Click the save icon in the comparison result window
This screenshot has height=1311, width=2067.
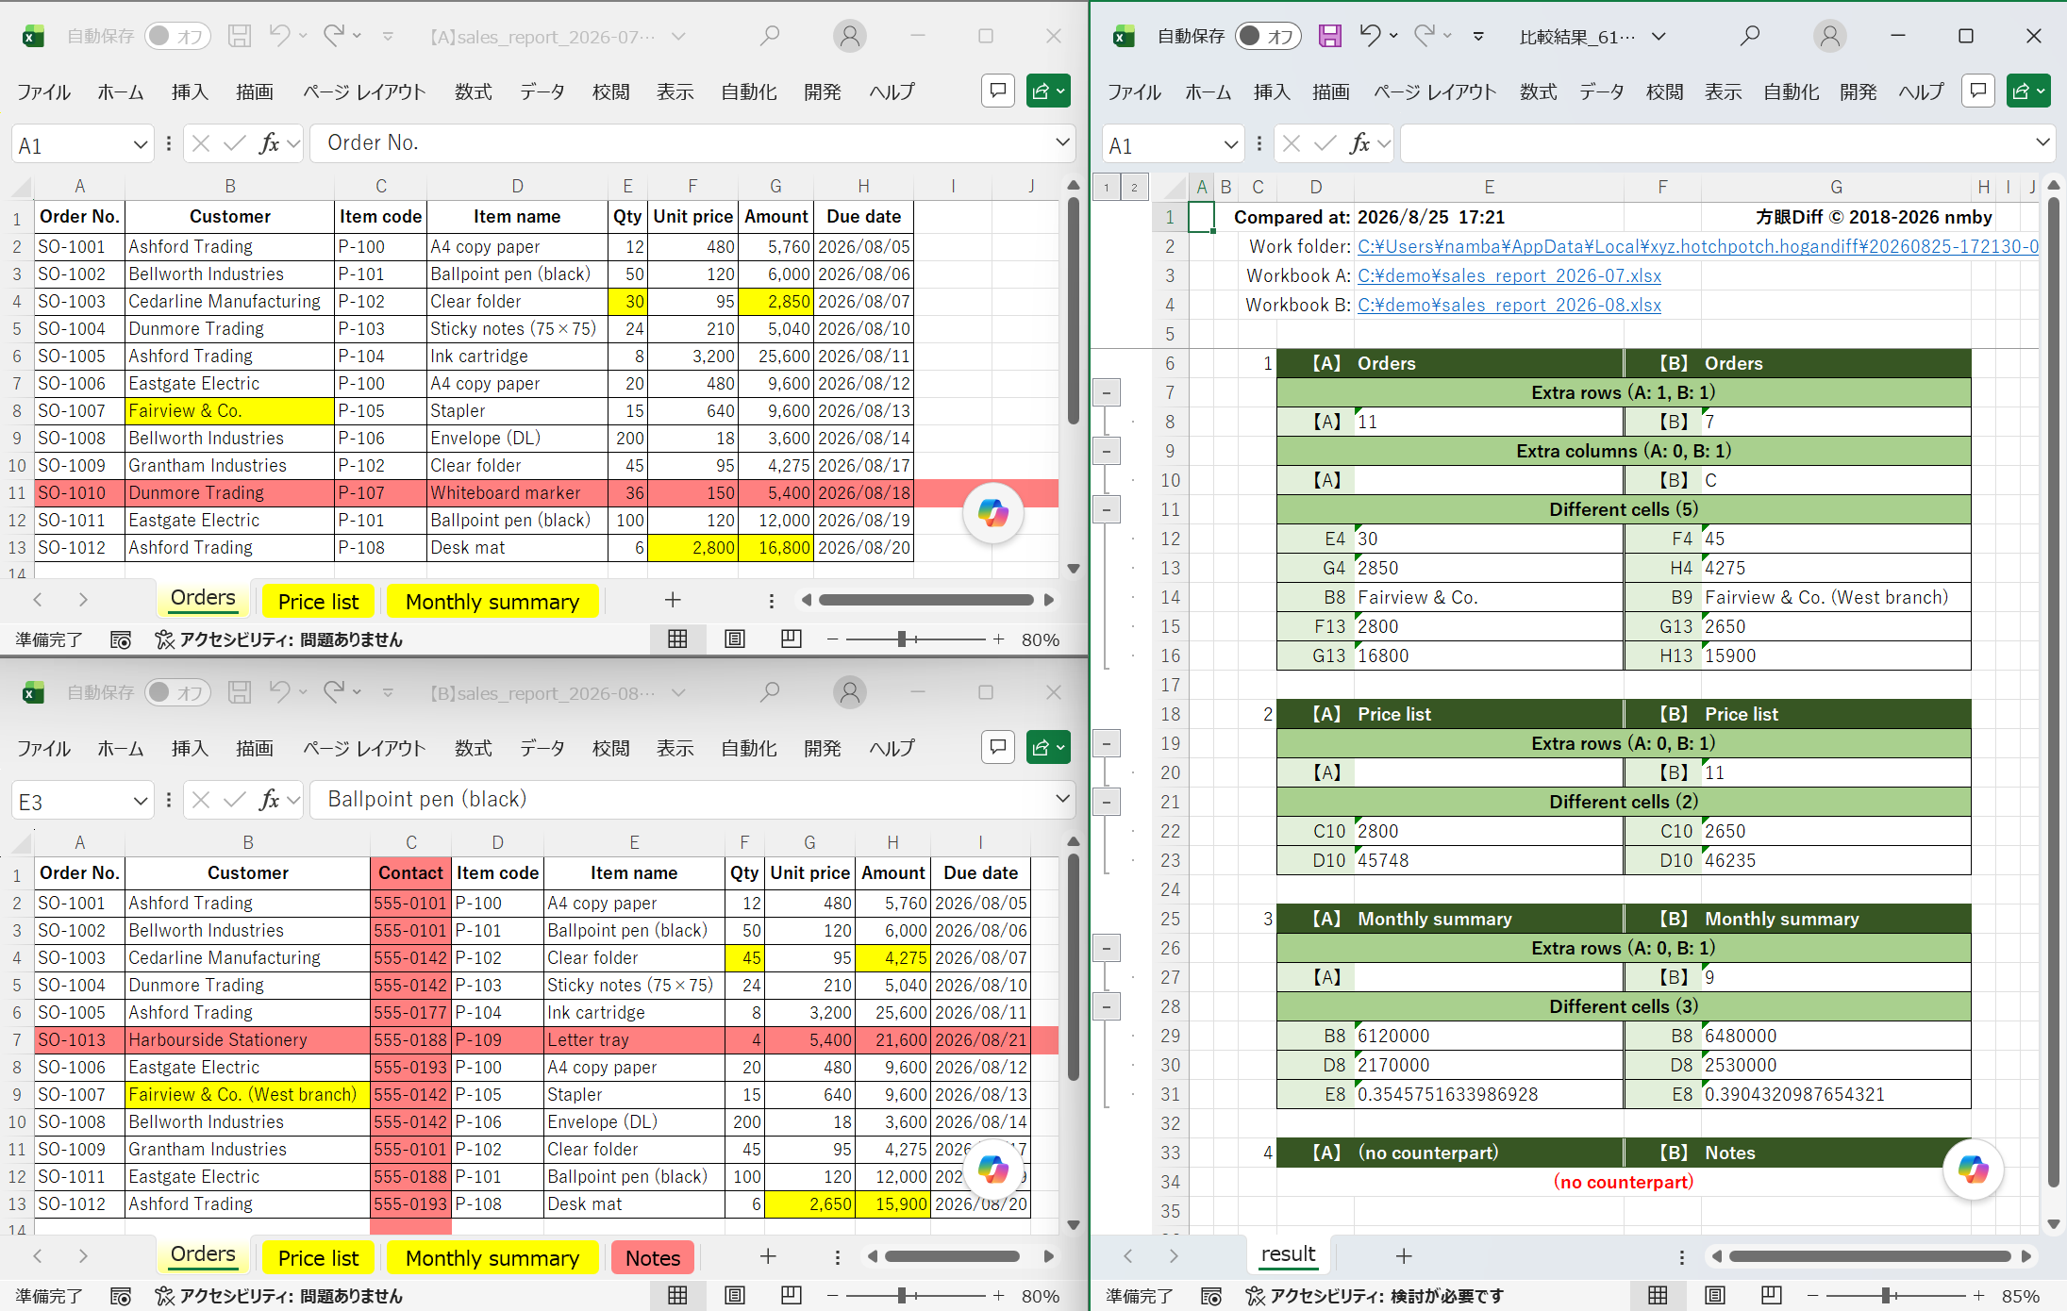point(1329,36)
